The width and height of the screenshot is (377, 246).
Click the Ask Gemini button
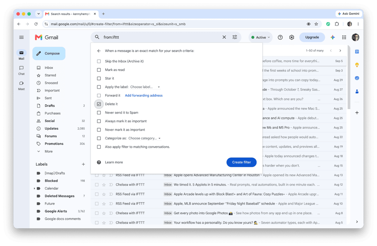coord(349,14)
